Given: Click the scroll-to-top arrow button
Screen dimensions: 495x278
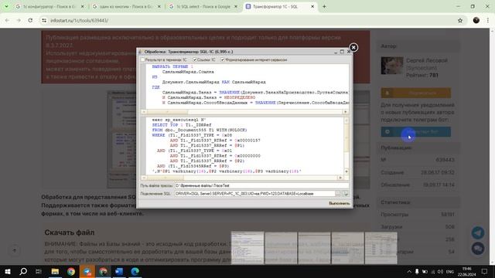Looking at the screenshot, I should point(15,250).
